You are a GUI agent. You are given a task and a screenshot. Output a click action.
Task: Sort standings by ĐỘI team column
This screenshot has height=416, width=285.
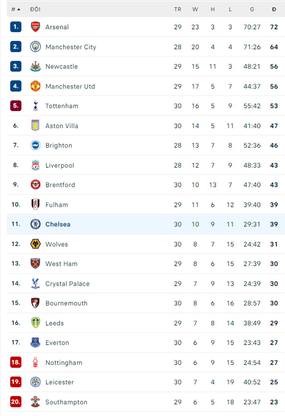pos(34,9)
